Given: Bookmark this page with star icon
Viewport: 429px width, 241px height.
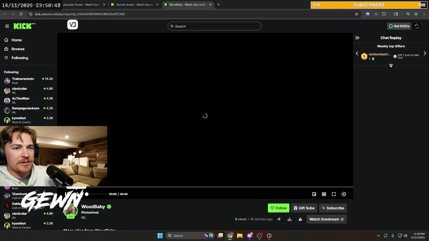Looking at the screenshot, I should (x=357, y=14).
